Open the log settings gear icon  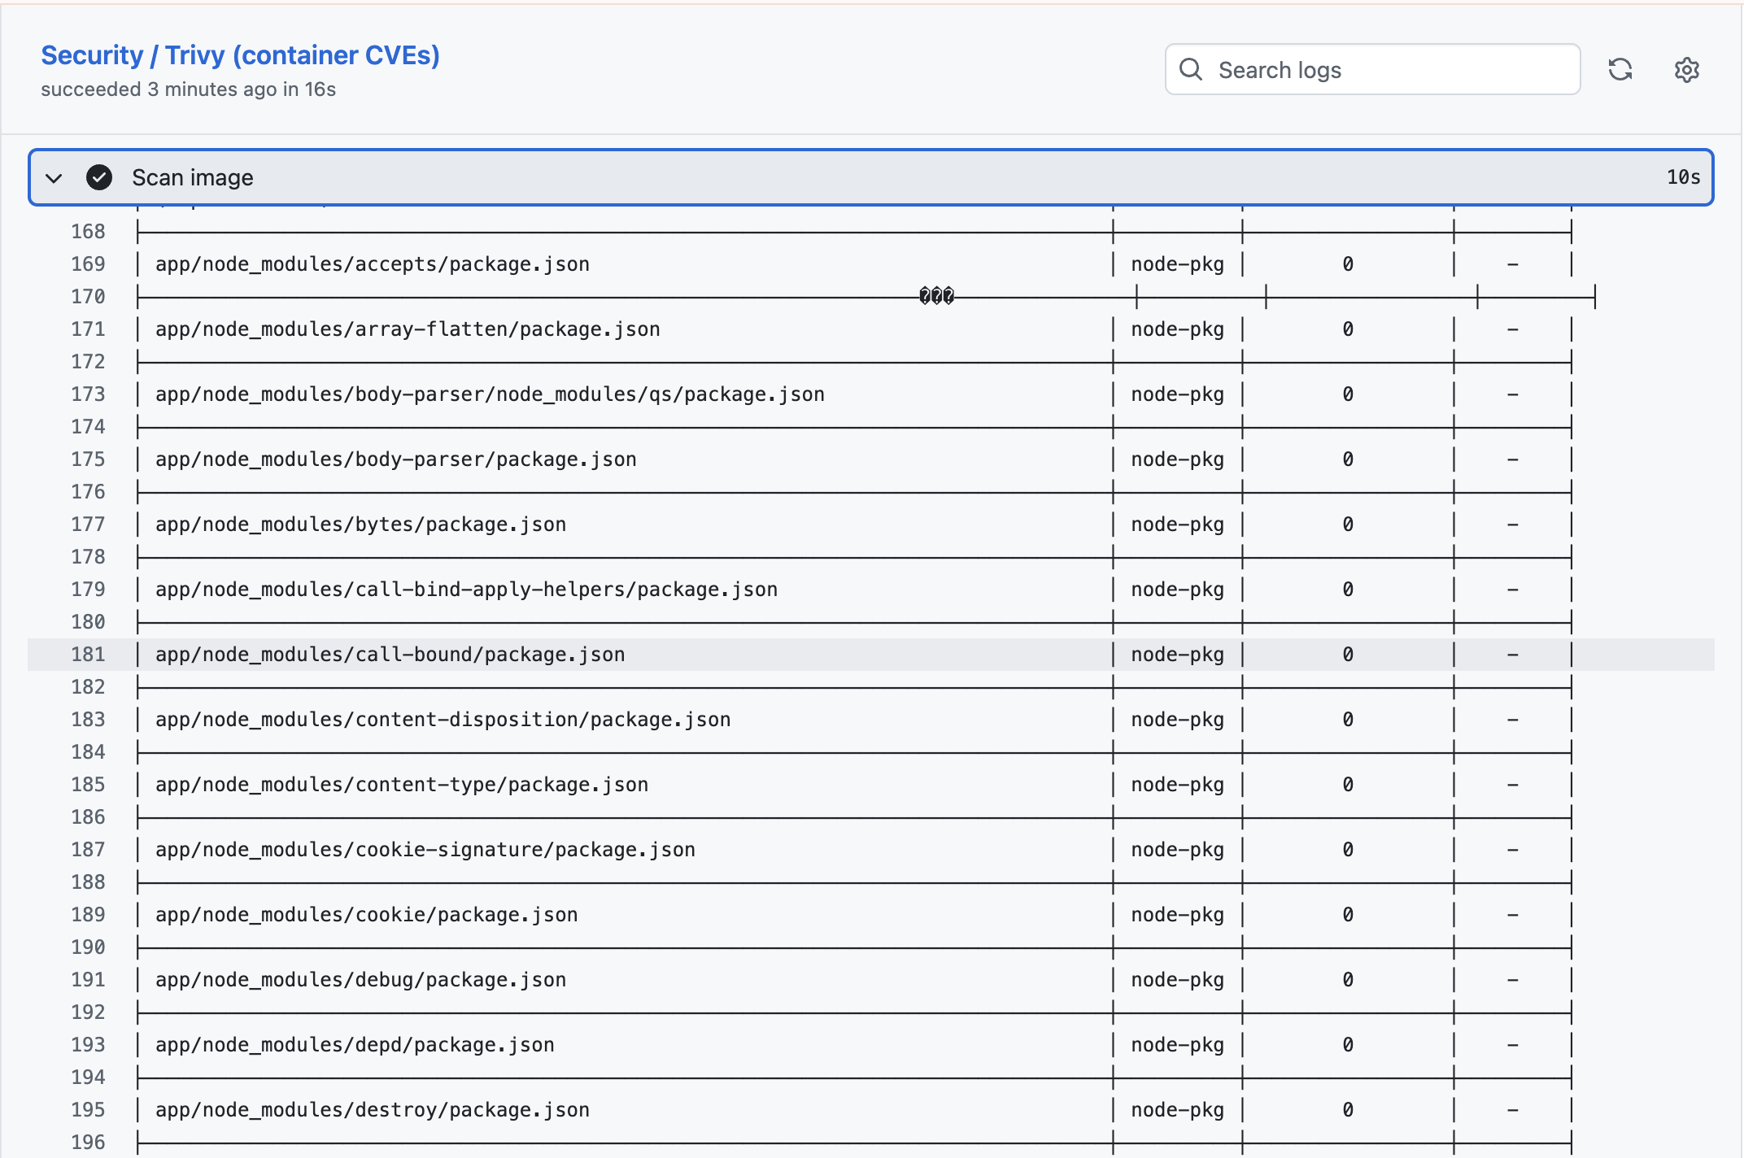(1687, 70)
